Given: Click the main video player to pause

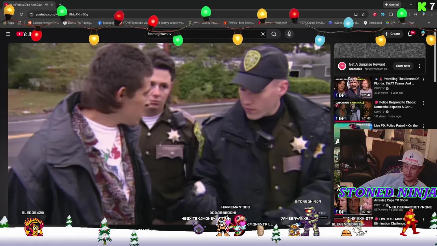Looking at the screenshot, I should 169,134.
